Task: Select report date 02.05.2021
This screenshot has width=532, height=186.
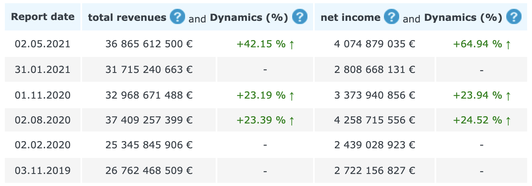Action: 43,44
